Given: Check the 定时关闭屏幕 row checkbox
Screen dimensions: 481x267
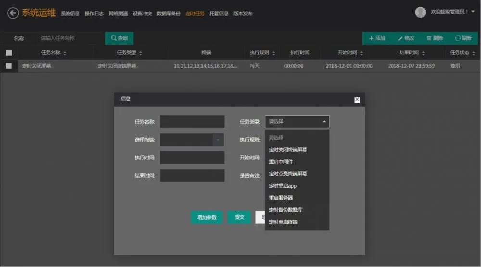Looking at the screenshot, I should [9, 66].
